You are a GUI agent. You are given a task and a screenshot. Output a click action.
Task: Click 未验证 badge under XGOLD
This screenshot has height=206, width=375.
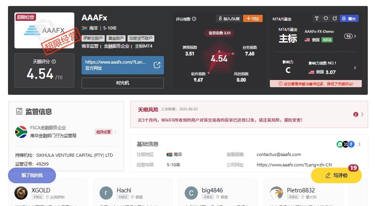[38, 197]
